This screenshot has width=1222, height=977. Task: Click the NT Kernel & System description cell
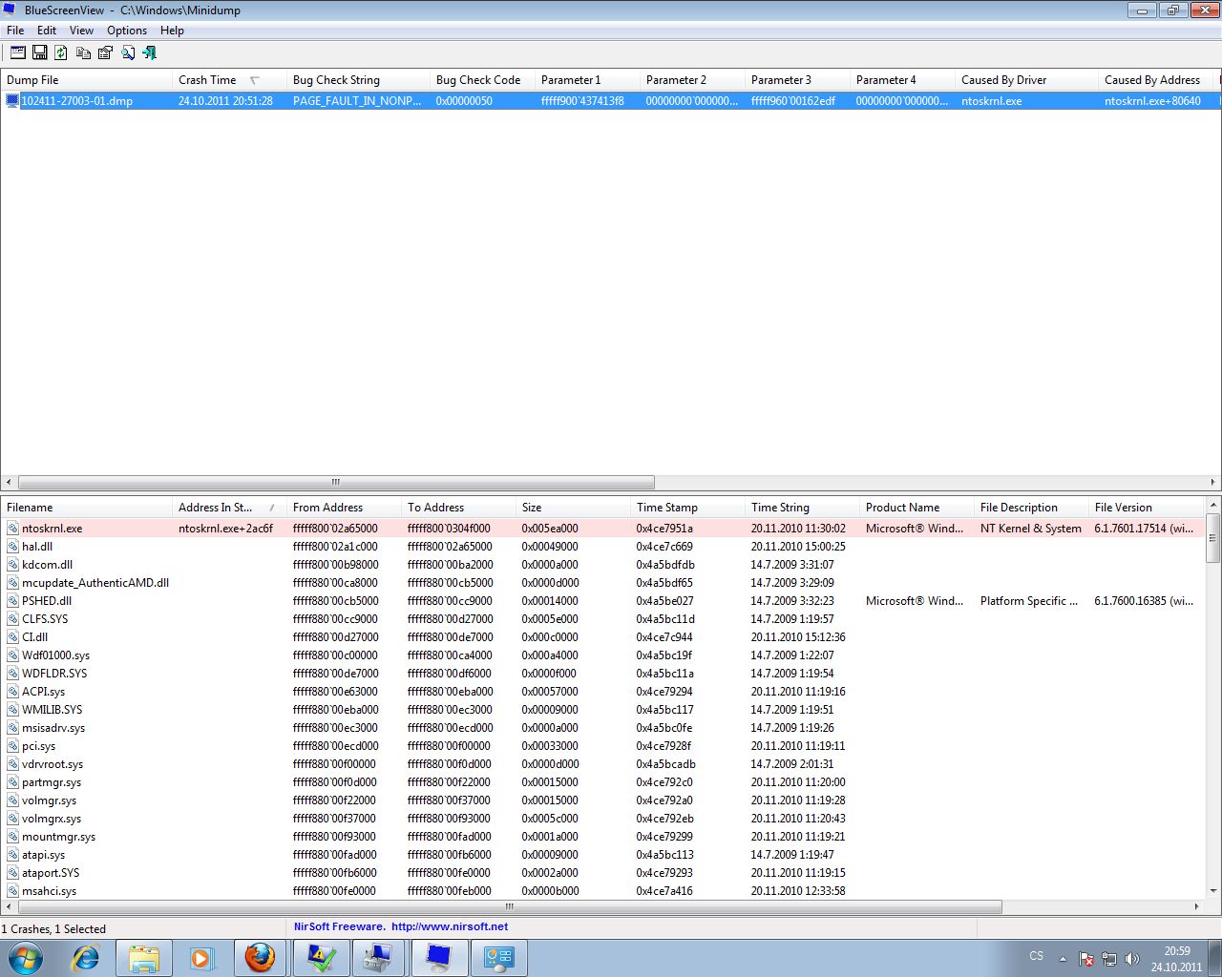tap(1031, 529)
